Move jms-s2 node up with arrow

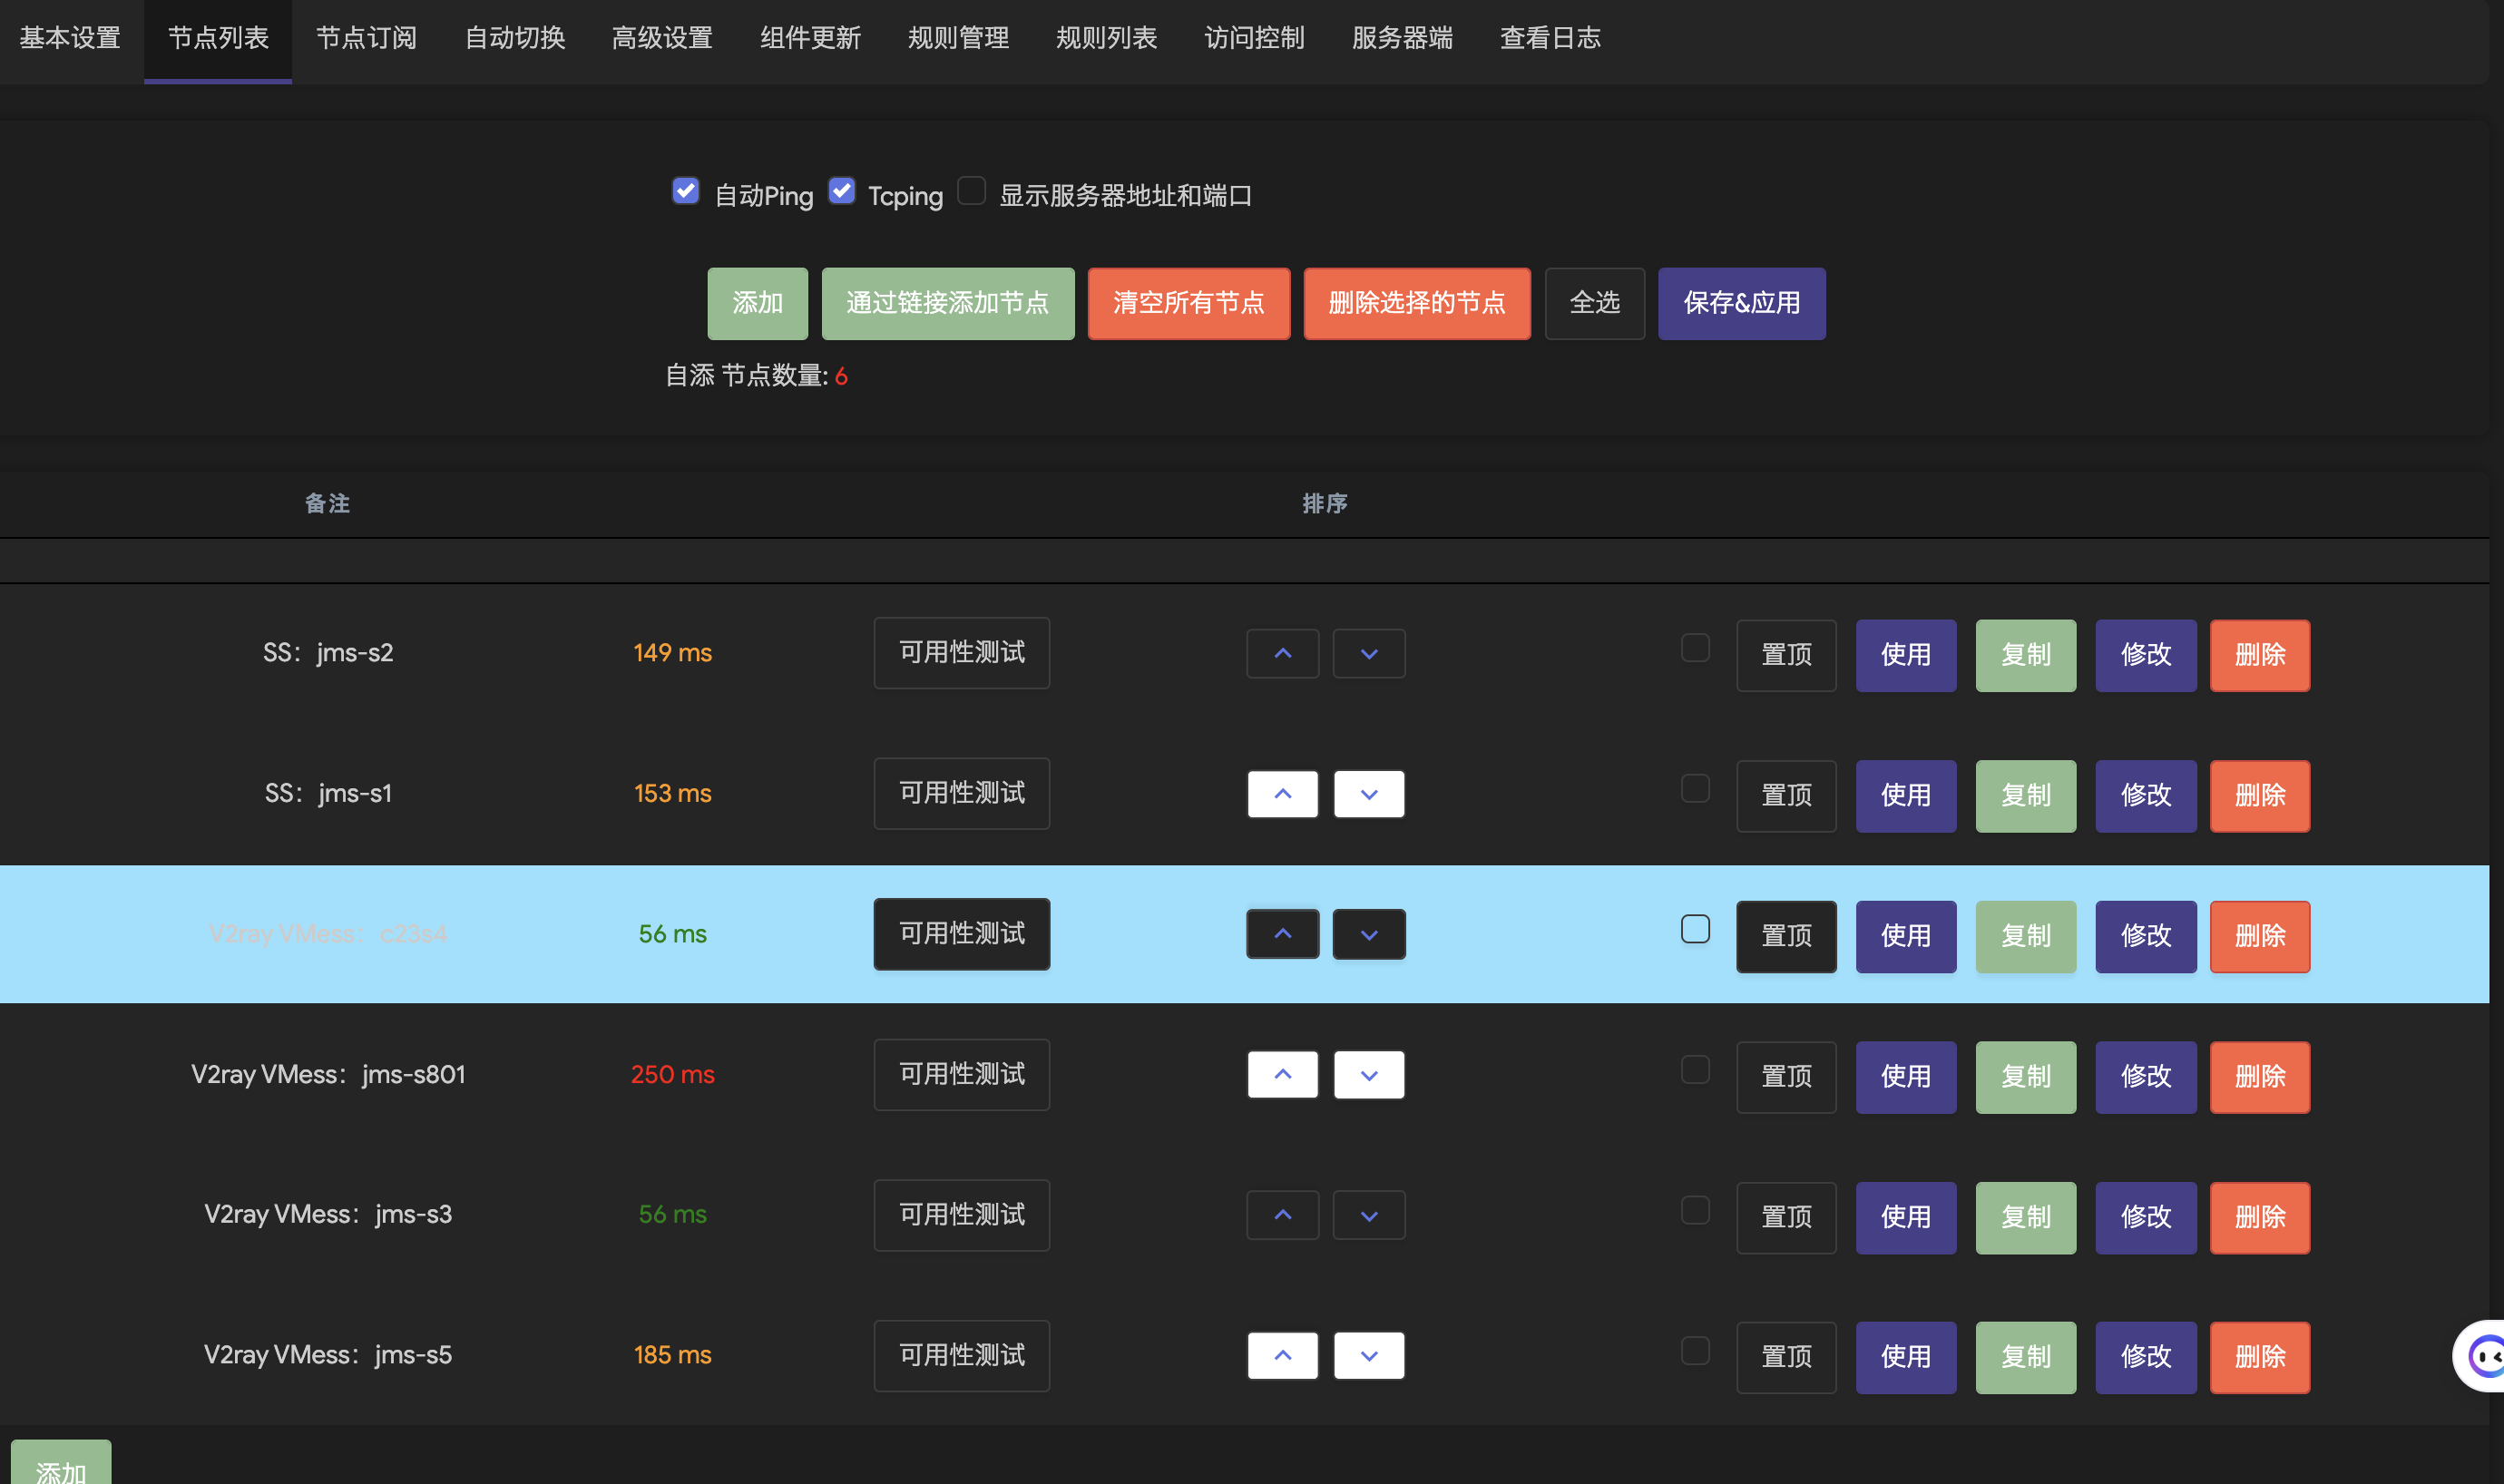point(1282,653)
